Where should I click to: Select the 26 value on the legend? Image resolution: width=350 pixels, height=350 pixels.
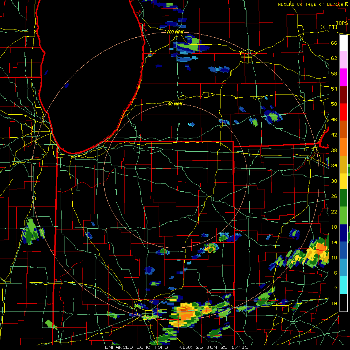(x=334, y=196)
